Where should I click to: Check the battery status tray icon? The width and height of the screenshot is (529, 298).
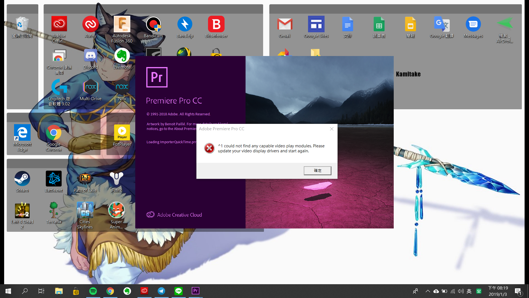click(x=444, y=291)
